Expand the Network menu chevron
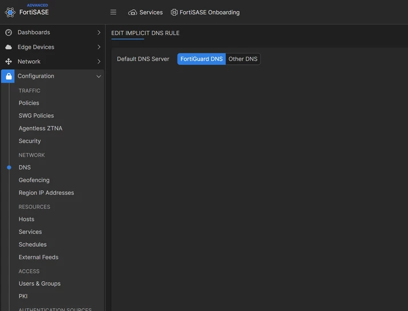This screenshot has height=311, width=408. click(x=99, y=61)
